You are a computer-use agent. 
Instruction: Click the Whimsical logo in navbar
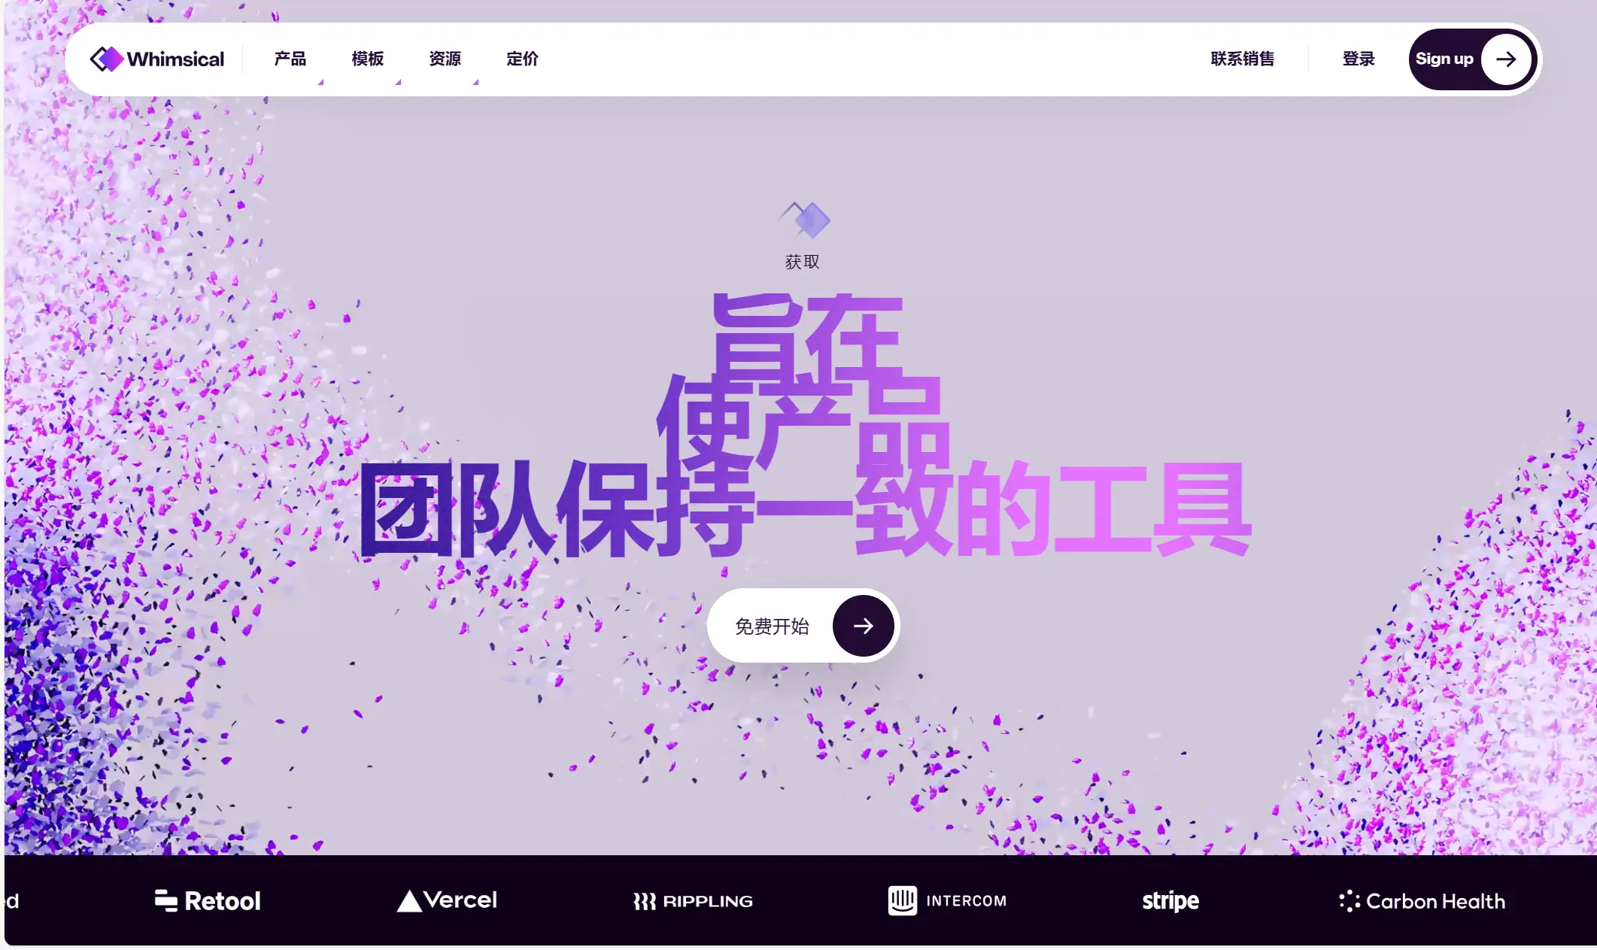coord(156,59)
